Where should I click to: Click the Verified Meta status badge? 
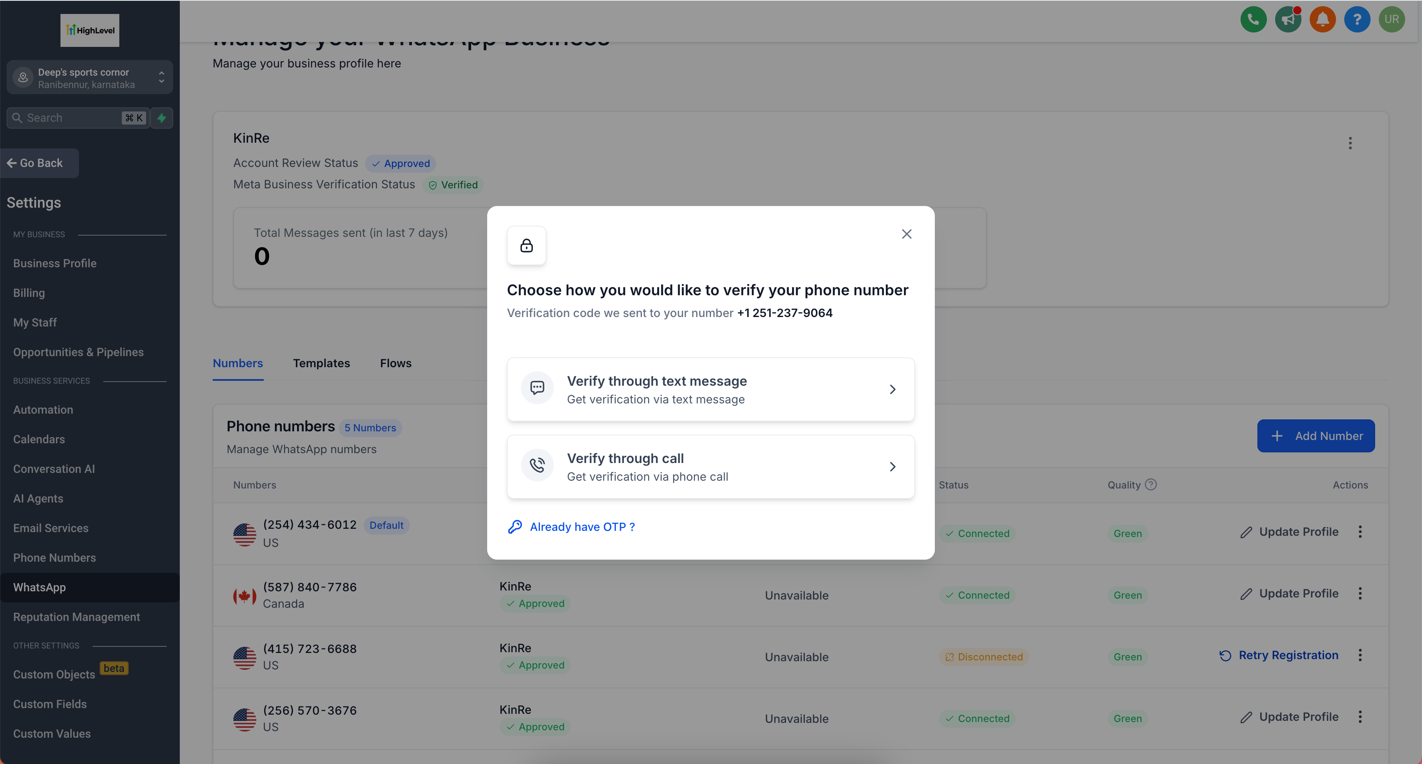tap(453, 185)
